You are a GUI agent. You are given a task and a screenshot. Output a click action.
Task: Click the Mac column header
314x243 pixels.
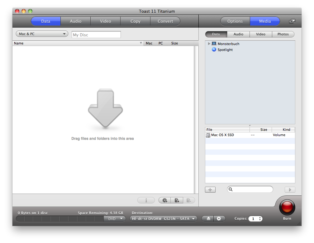click(149, 43)
